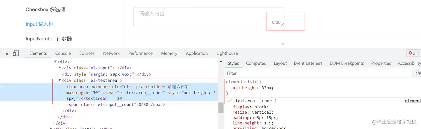Open the Accessibility sidebar tab
This screenshot has height=129, width=421.
pos(409,63)
